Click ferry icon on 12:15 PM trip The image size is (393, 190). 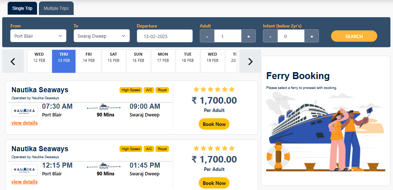(x=104, y=166)
